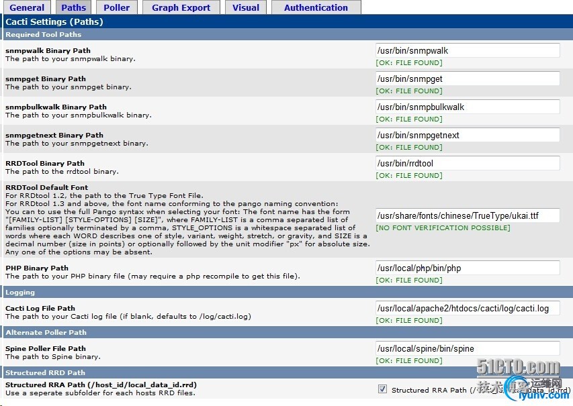Click the "Structured RRD Path" section header
Image resolution: width=573 pixels, height=406 pixels.
(45, 372)
